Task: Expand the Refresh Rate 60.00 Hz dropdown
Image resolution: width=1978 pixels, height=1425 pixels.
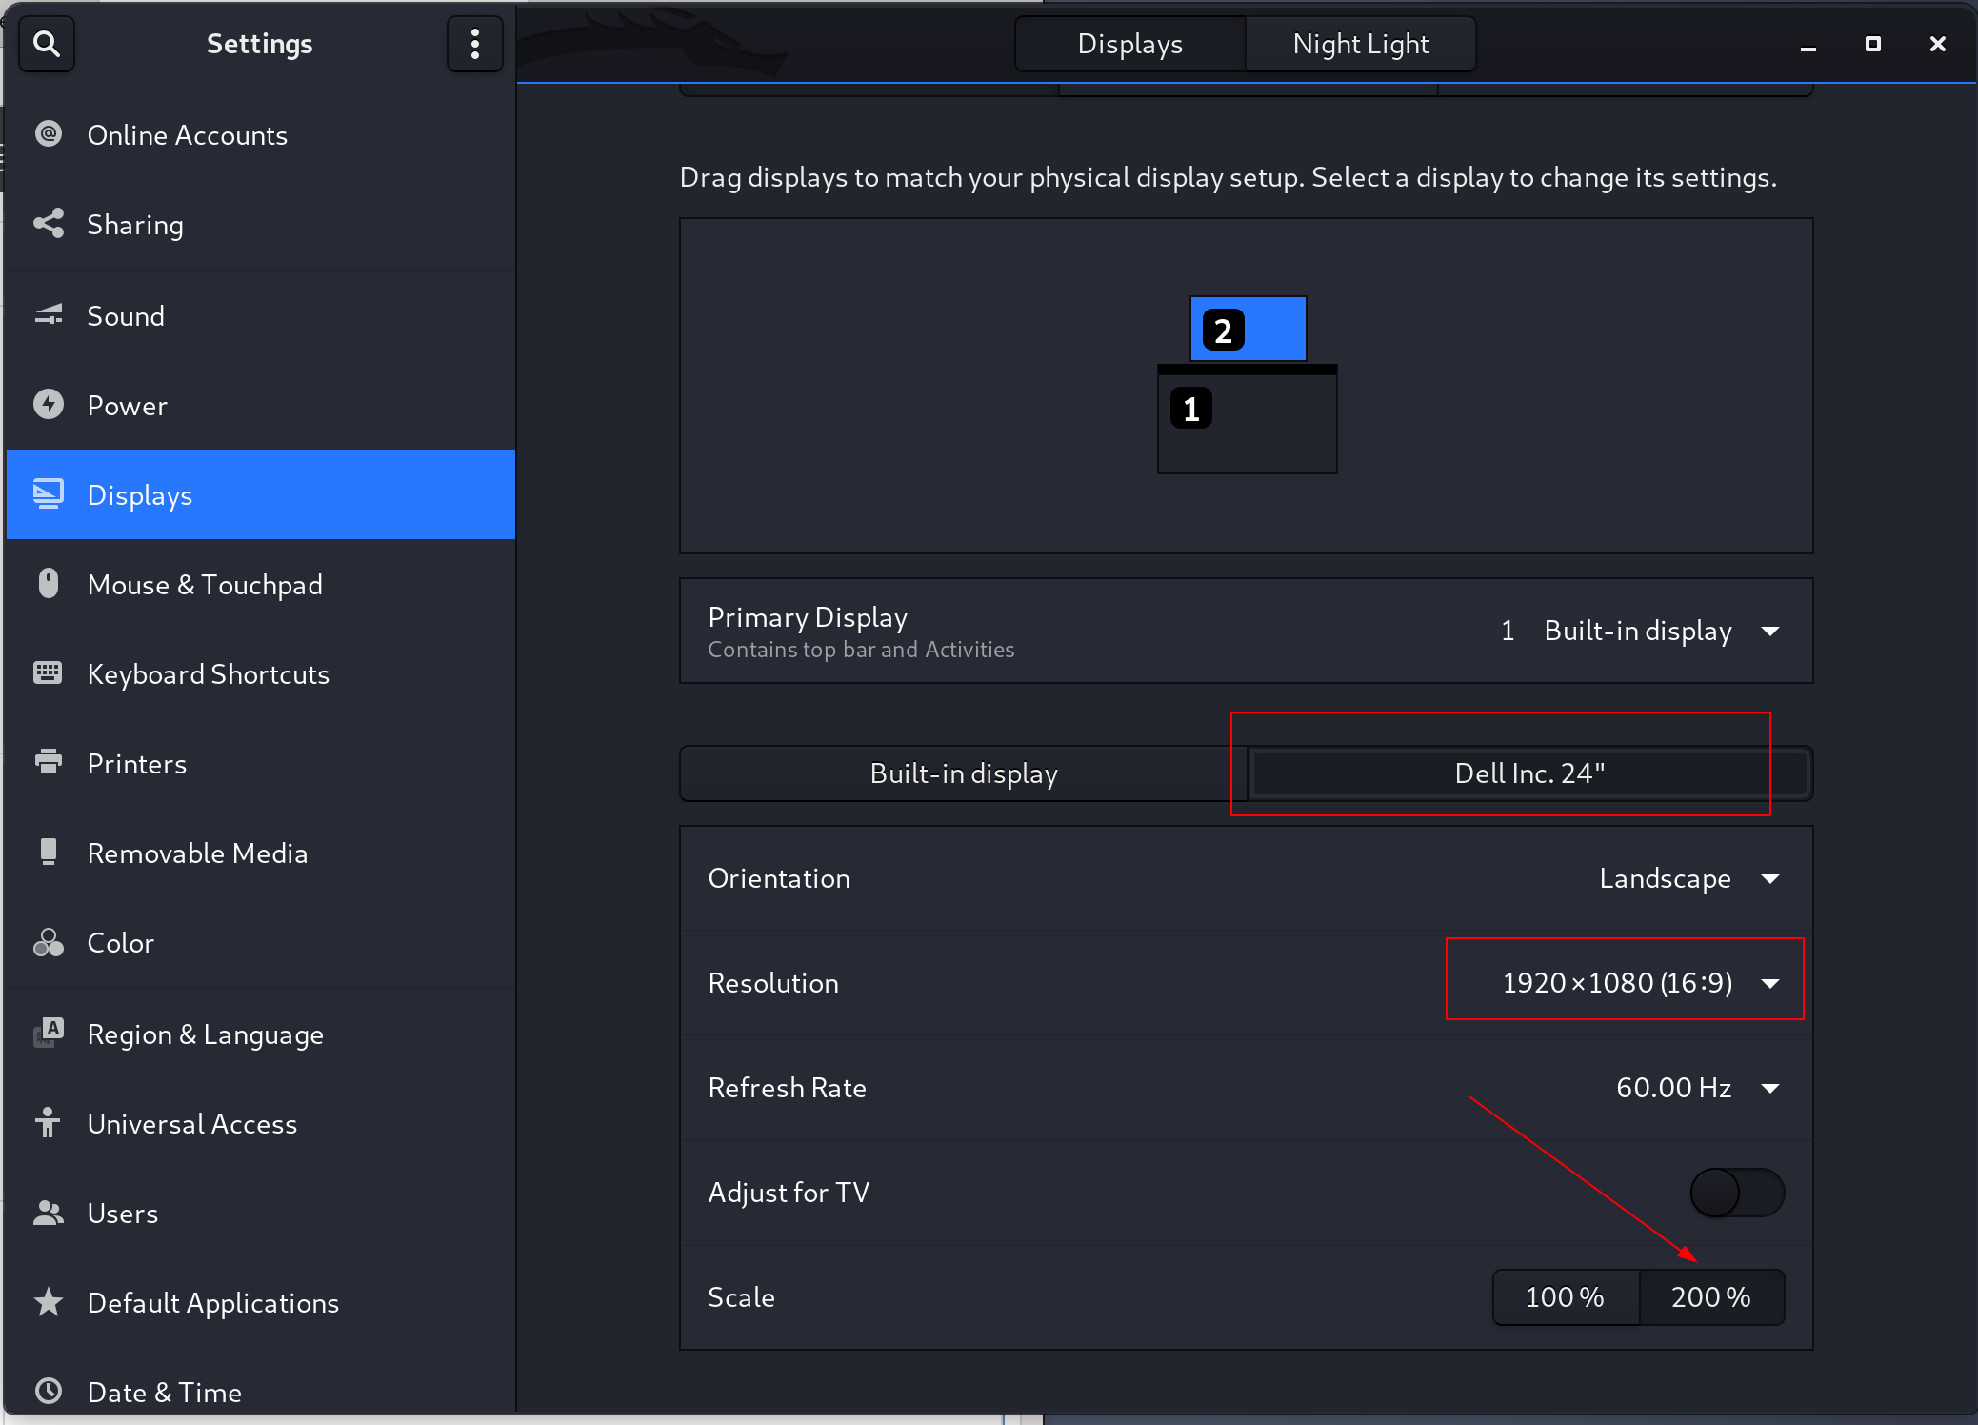Action: (1696, 1088)
